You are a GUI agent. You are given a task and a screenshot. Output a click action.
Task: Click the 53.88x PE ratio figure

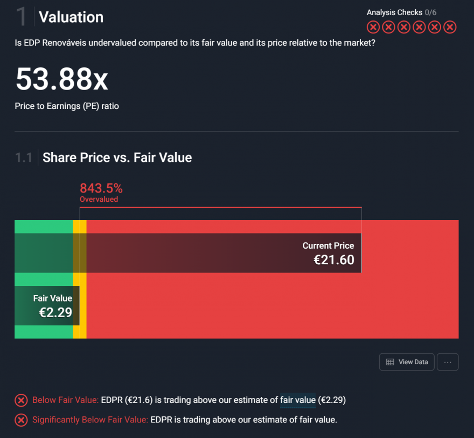pyautogui.click(x=61, y=79)
